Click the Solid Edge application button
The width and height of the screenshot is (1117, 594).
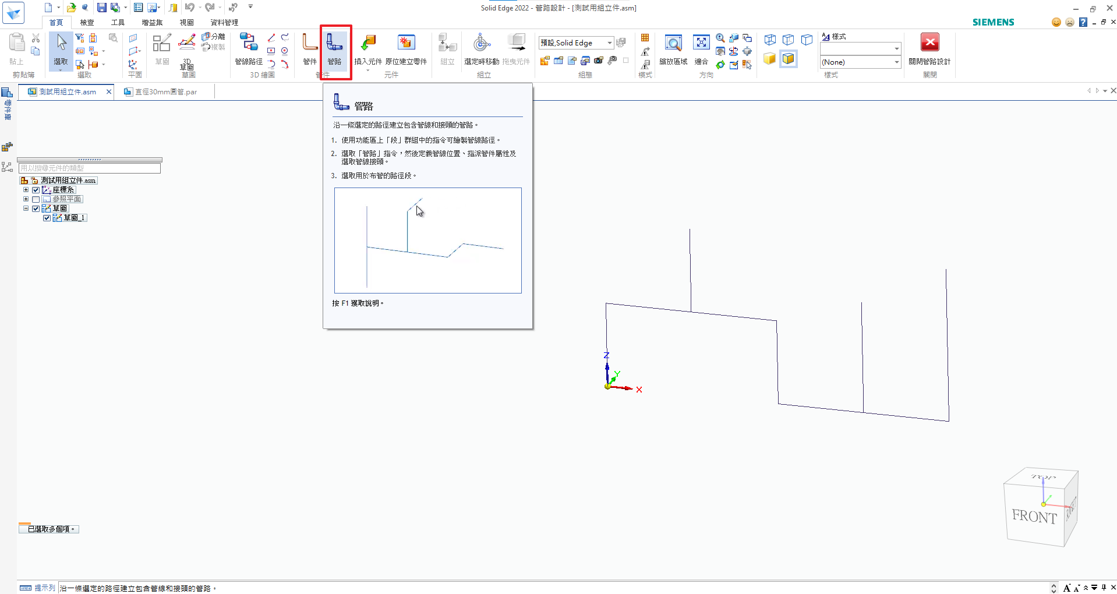tap(13, 13)
